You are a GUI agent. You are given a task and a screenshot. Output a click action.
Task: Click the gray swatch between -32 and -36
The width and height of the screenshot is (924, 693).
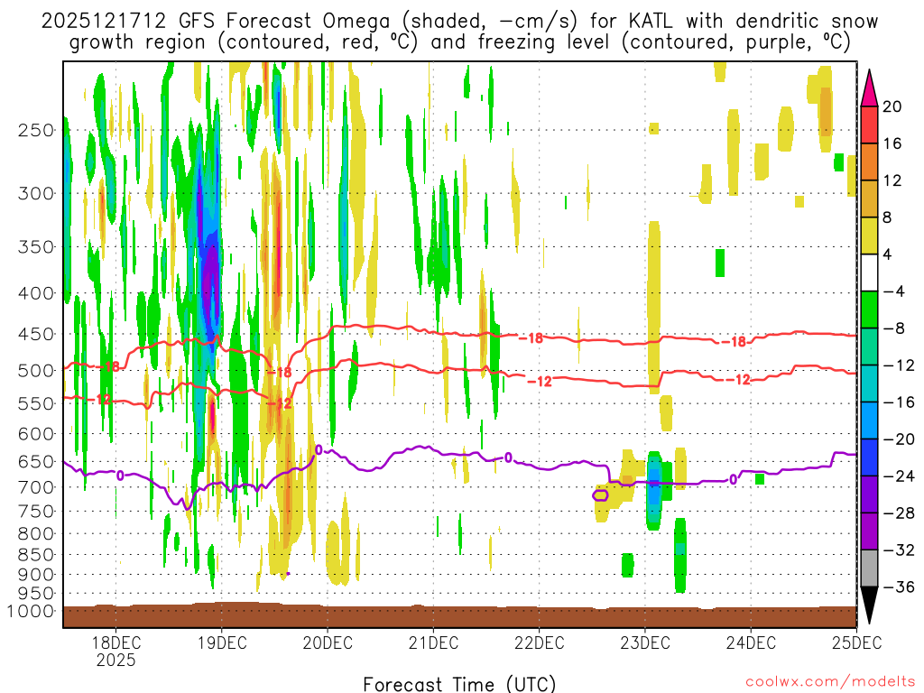tap(869, 568)
